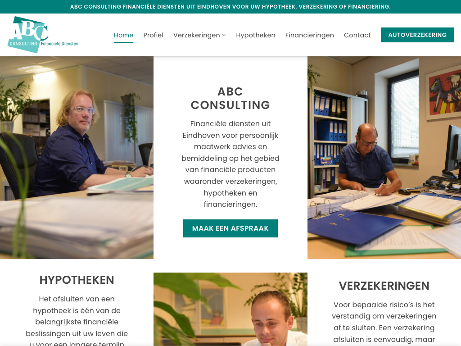Viewport: 461px width, 346px height.
Task: Select the VERZEKERINGEN section heading
Action: (x=384, y=286)
